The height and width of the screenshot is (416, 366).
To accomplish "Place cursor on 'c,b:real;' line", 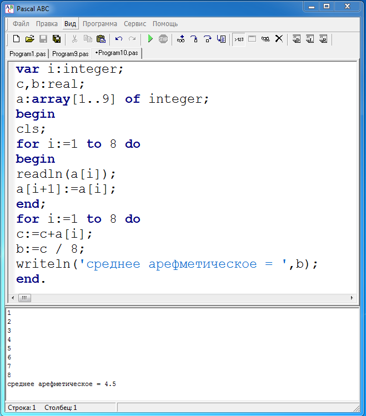I will click(51, 84).
